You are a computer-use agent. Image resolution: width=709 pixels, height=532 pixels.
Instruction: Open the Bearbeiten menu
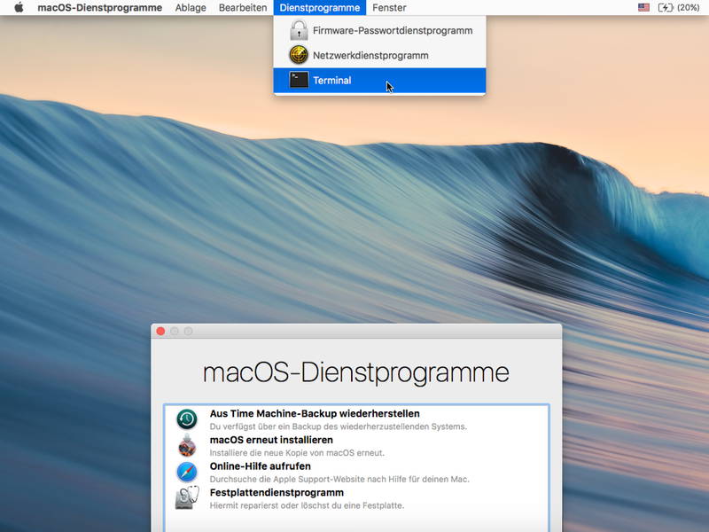(243, 8)
